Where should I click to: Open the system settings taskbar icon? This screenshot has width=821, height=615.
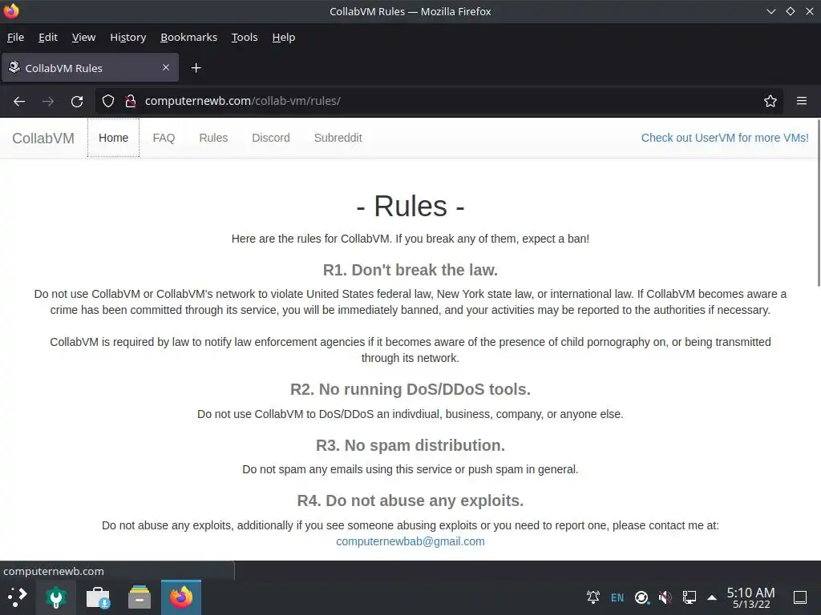tap(56, 597)
